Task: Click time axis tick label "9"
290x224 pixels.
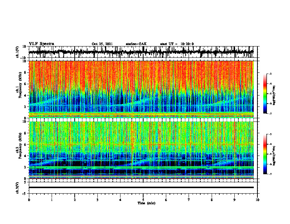Action: tap(234, 200)
